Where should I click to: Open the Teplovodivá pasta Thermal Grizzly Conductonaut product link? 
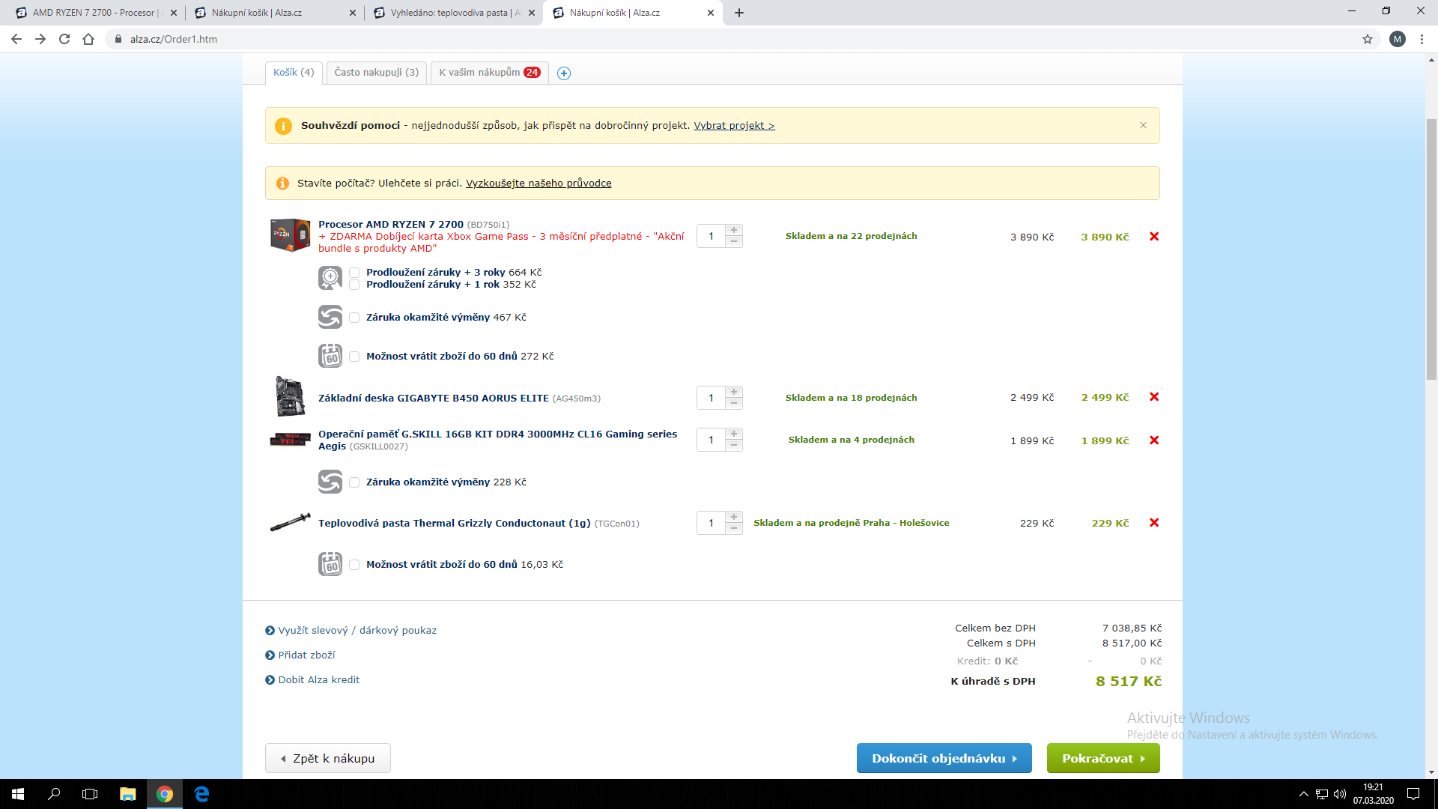[454, 524]
